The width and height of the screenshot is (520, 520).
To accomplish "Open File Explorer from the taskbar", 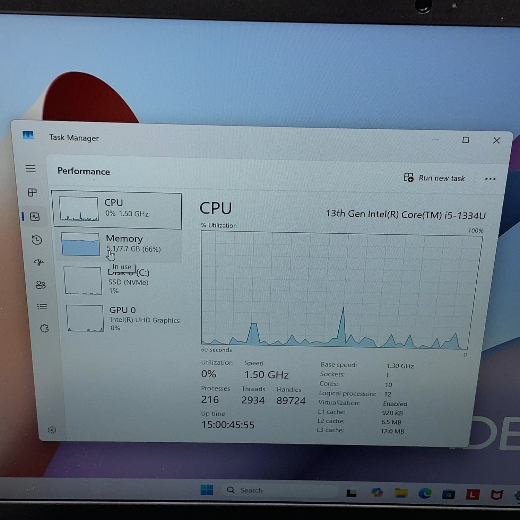I will [x=401, y=493].
